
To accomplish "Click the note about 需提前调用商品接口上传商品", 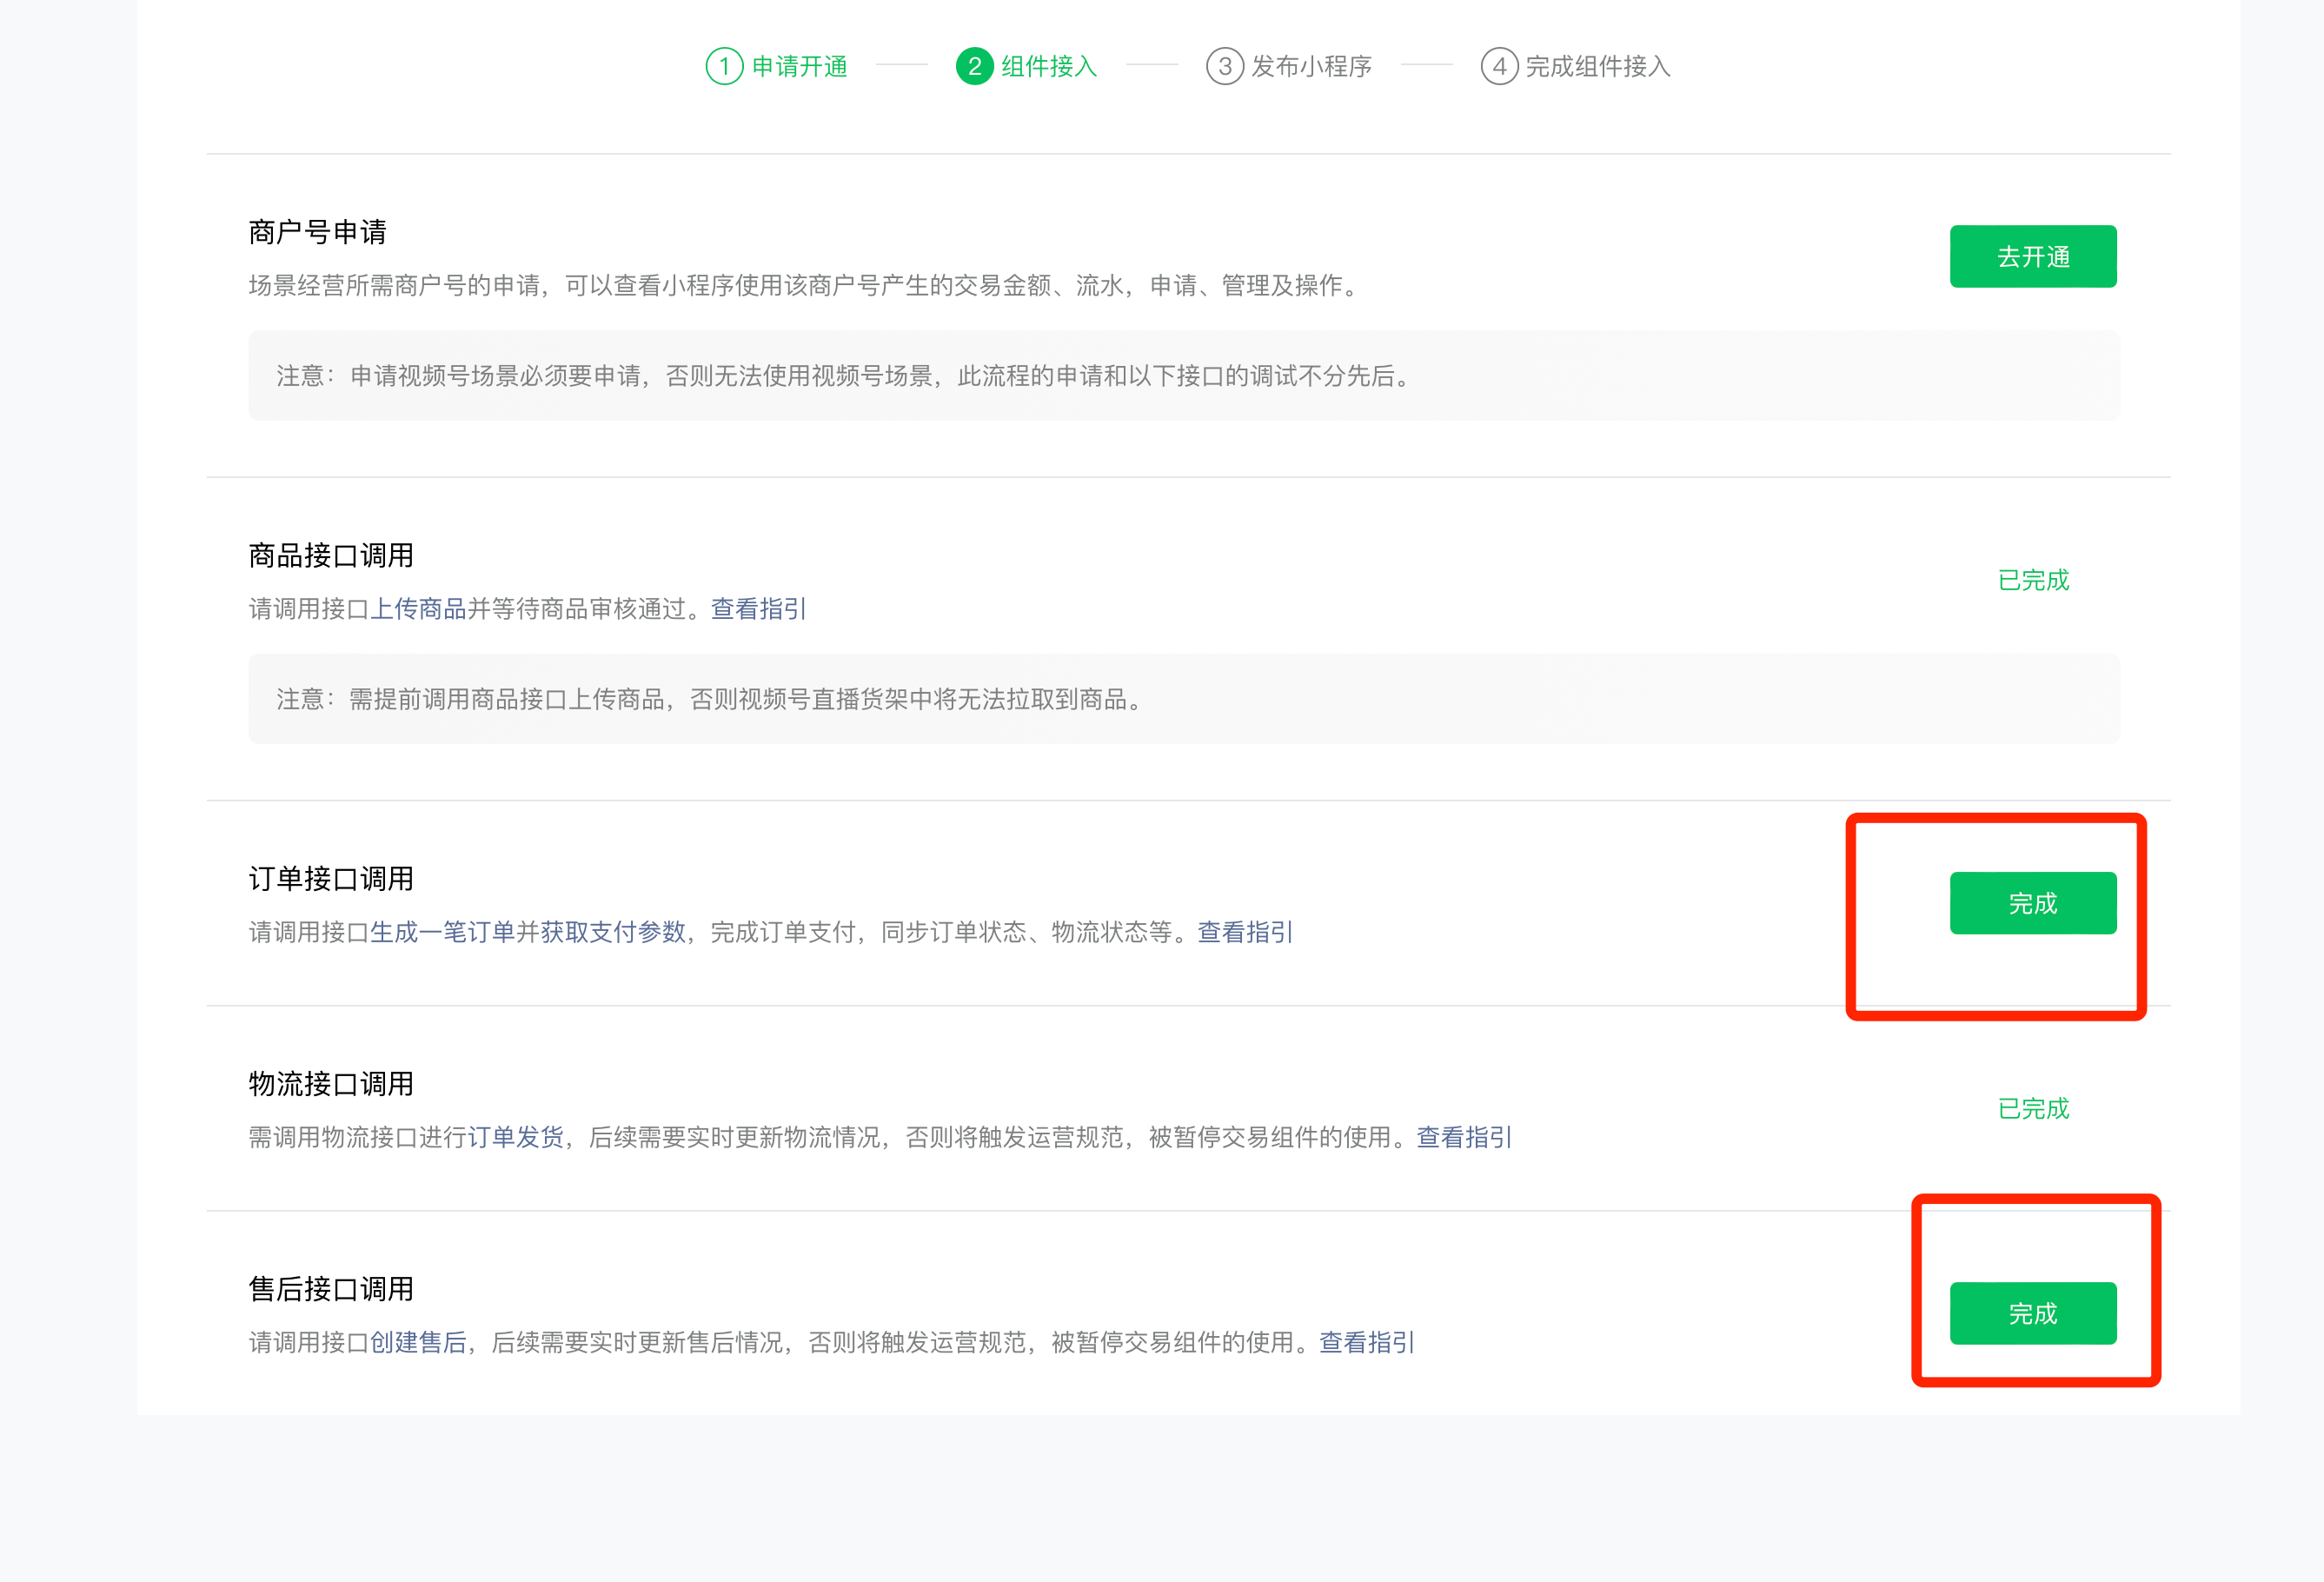I will pyautogui.click(x=1184, y=698).
